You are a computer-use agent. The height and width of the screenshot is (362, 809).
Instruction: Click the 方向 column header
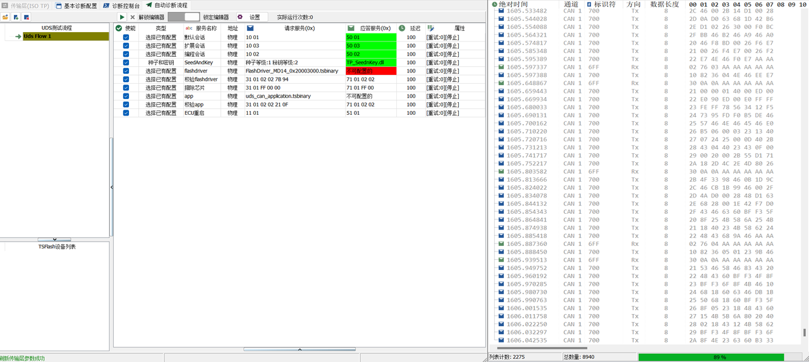633,4
